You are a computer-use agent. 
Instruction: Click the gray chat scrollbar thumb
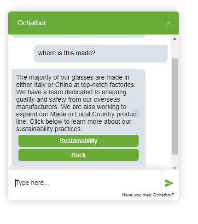(175, 106)
